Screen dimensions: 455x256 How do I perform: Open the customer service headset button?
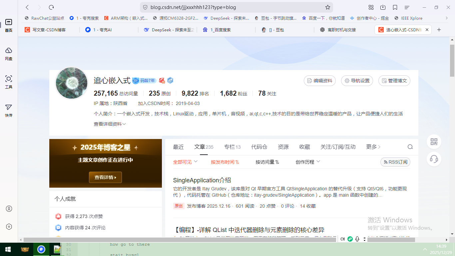tap(434, 159)
